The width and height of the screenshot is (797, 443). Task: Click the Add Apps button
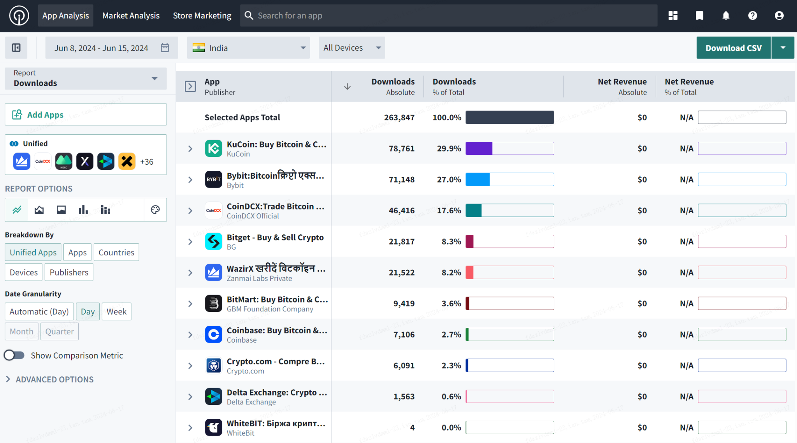click(85, 114)
